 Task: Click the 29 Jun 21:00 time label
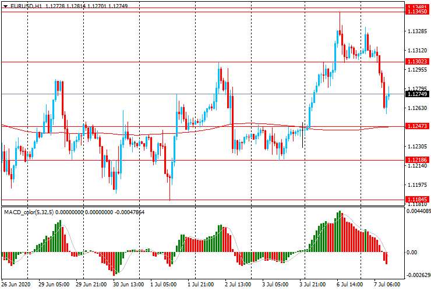(x=91, y=284)
